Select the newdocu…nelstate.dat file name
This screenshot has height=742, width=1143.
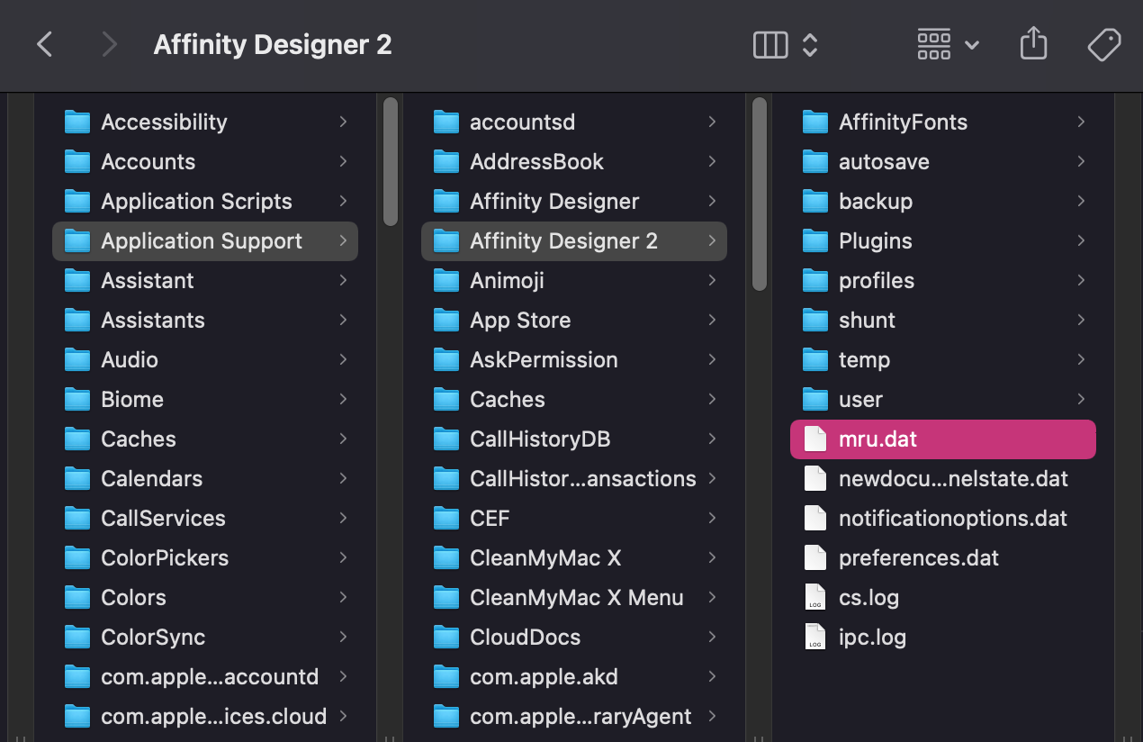(x=953, y=478)
